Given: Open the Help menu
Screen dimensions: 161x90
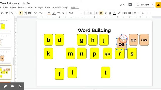Looking at the screenshot, I should (x=65, y=7).
